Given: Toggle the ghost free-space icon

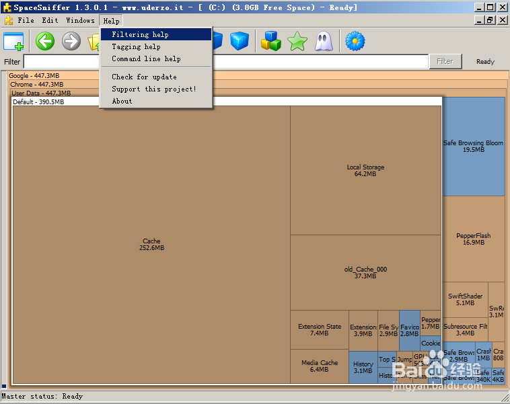Looking at the screenshot, I should click(x=324, y=41).
